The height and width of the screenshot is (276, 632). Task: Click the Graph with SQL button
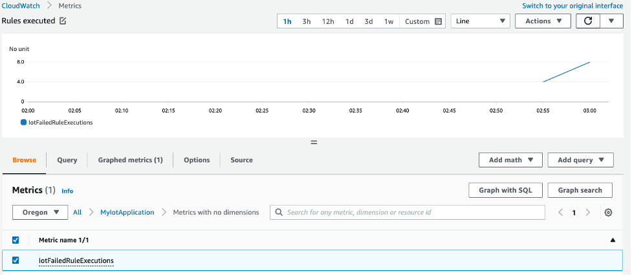pos(505,190)
